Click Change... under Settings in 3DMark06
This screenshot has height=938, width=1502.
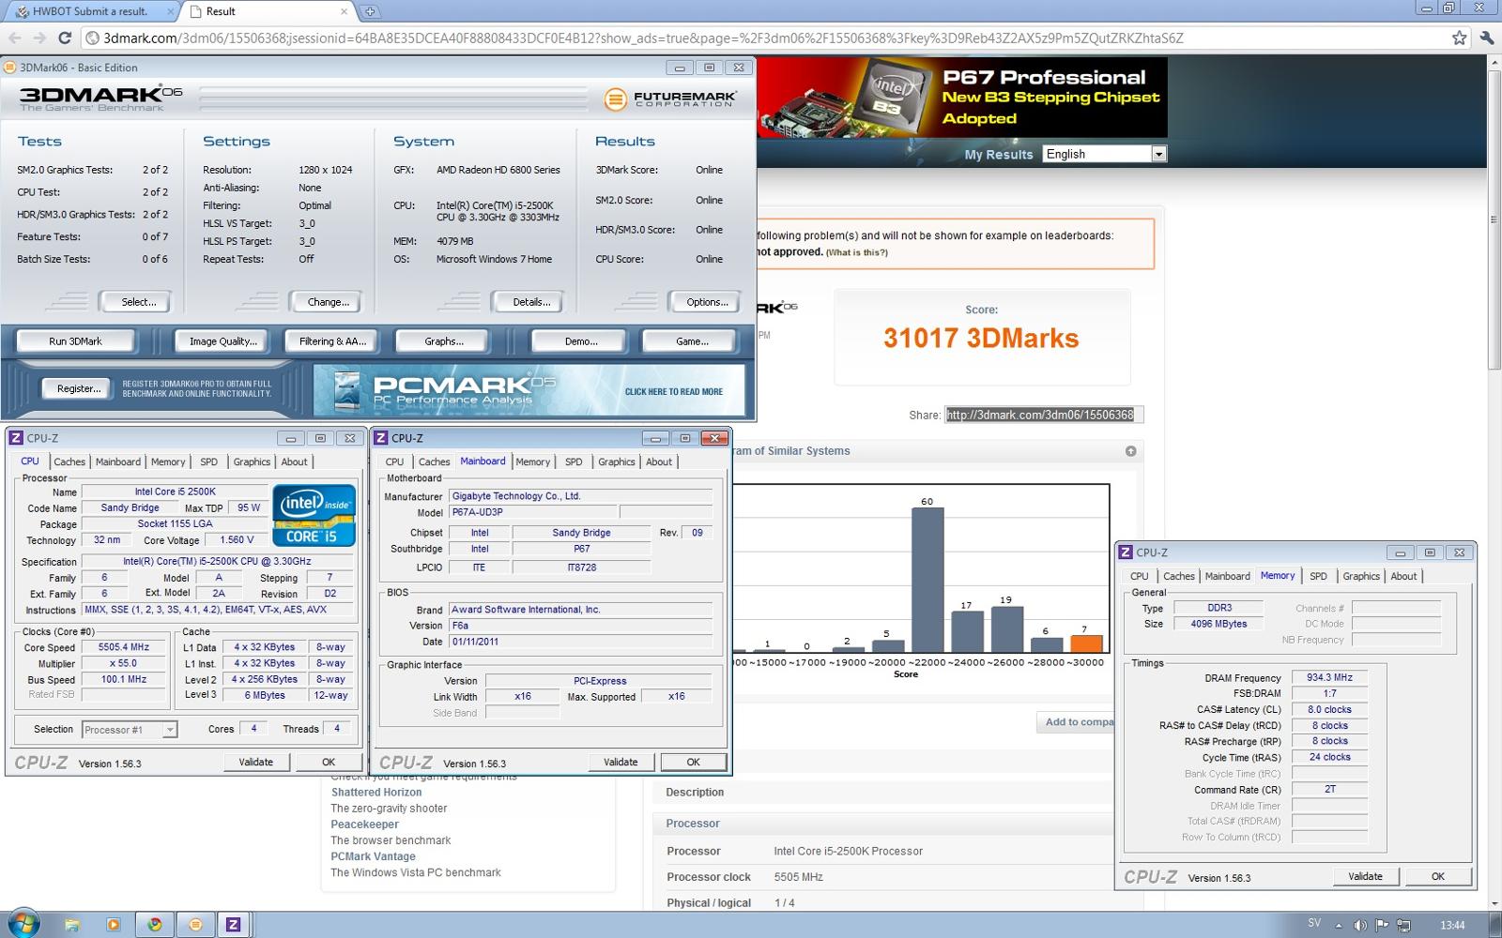[x=328, y=302]
